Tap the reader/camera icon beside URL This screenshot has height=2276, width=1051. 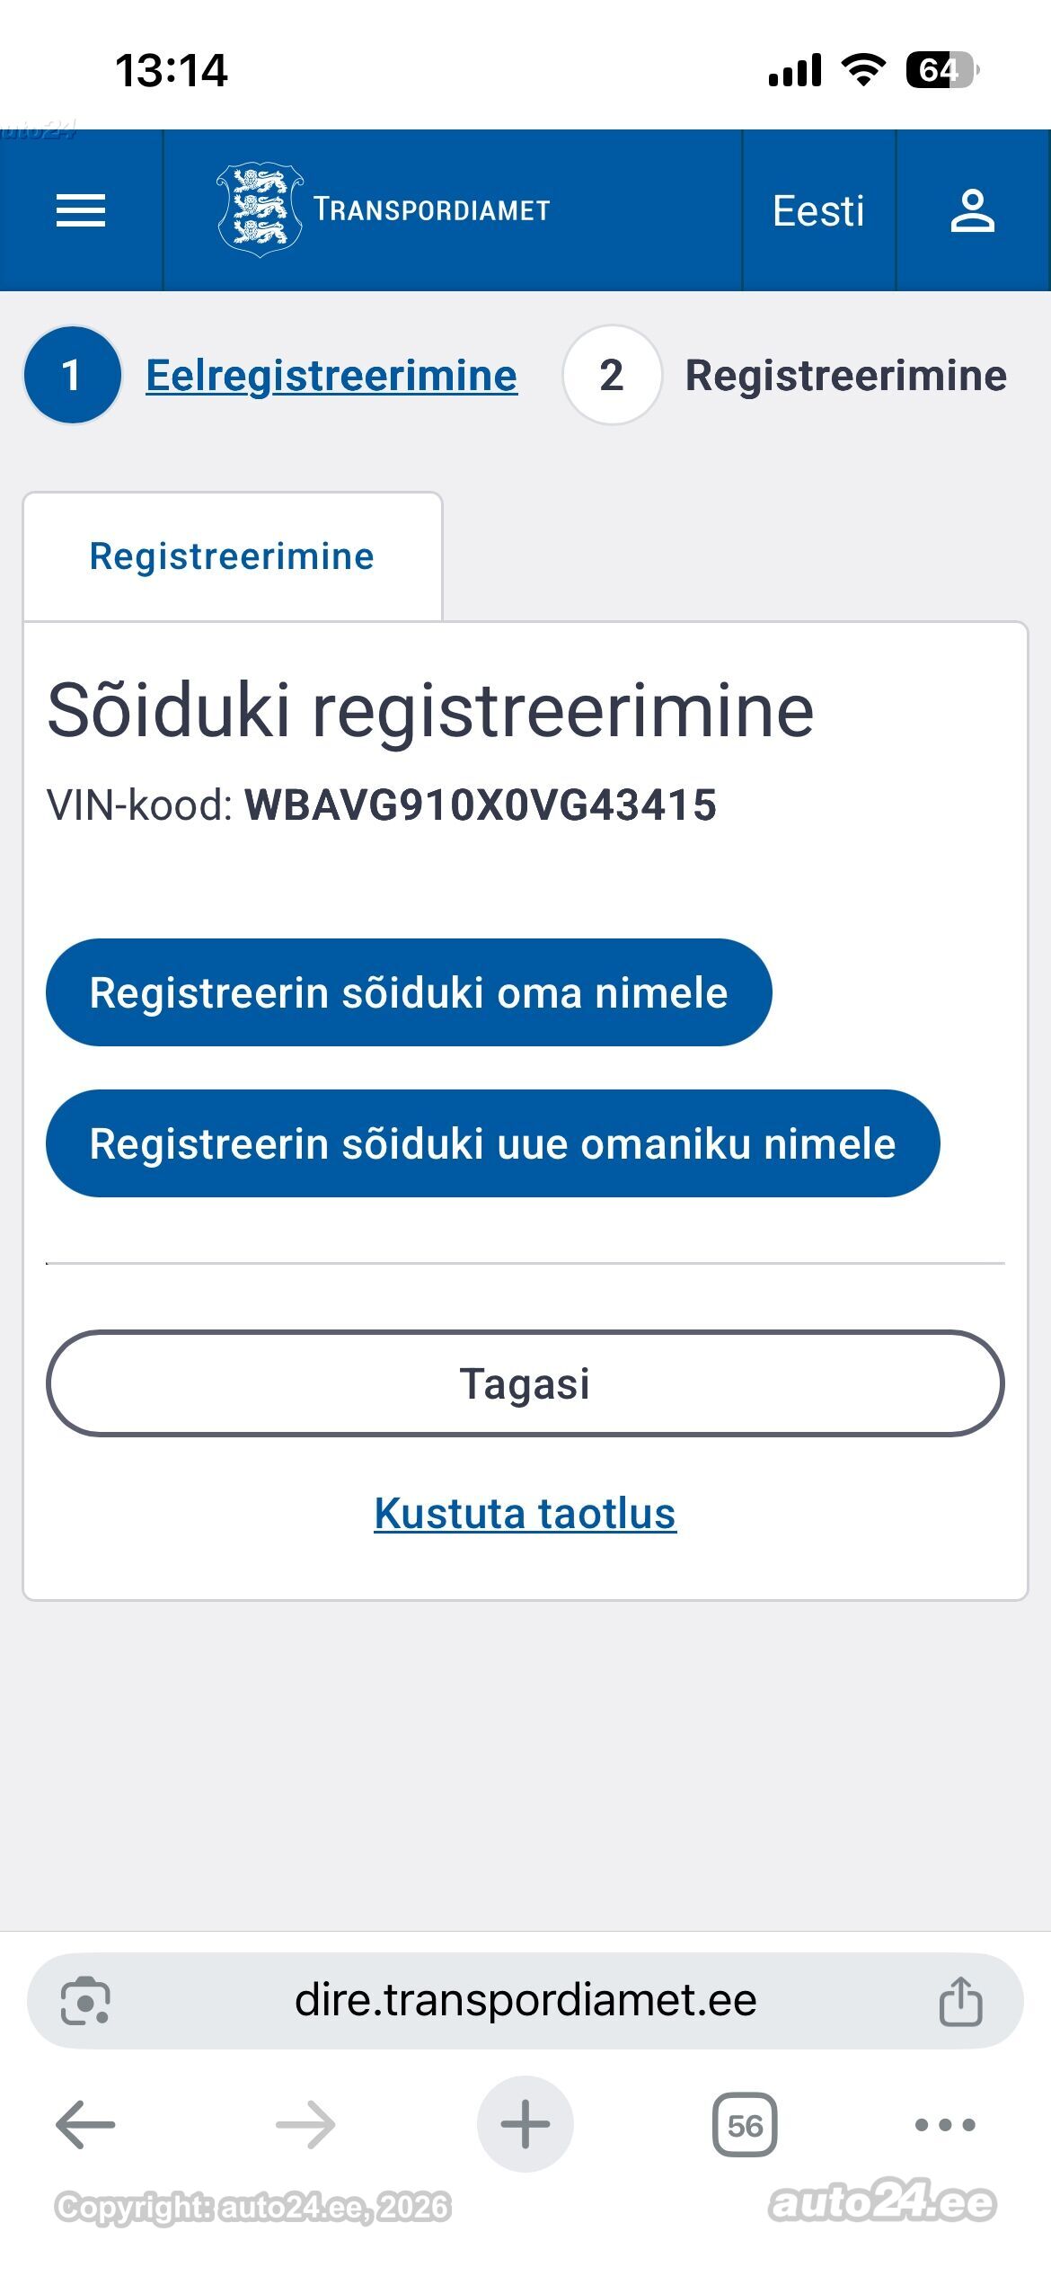click(85, 2001)
